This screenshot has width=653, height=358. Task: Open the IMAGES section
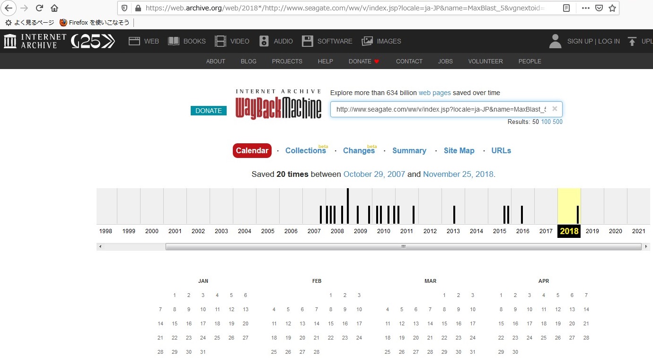[x=381, y=41]
